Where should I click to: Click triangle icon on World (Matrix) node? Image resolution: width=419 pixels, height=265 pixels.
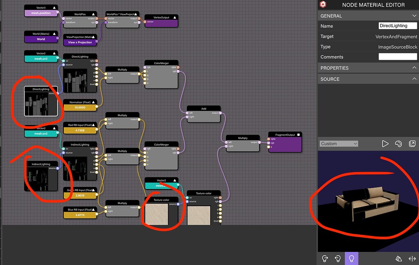coord(54,34)
